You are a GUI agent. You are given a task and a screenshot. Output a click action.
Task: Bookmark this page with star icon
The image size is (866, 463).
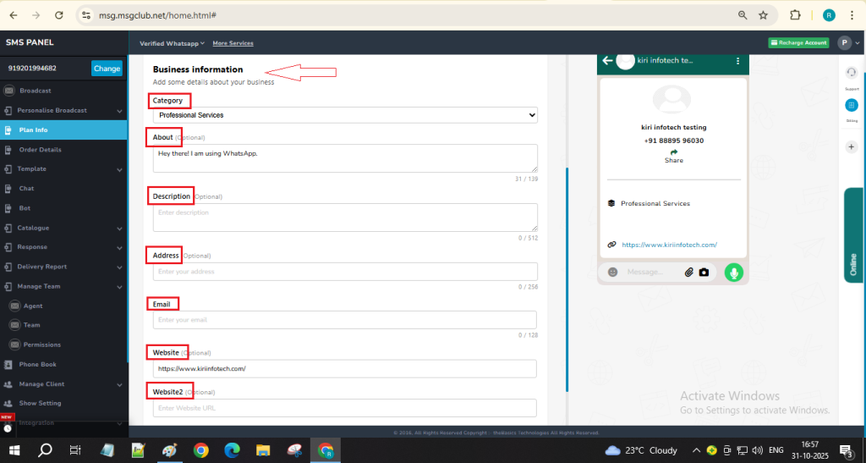point(763,15)
